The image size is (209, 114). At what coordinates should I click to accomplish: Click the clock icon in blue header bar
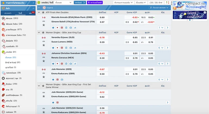[44, 8]
